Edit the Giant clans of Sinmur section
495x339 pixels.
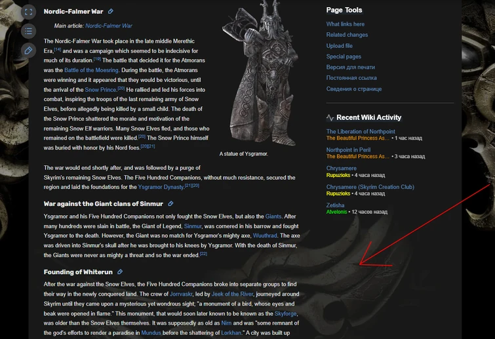tap(170, 203)
